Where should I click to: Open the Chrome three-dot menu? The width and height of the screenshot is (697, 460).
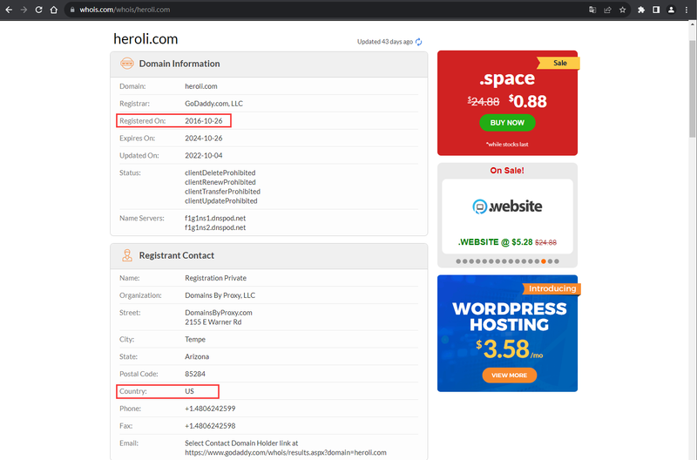click(687, 10)
